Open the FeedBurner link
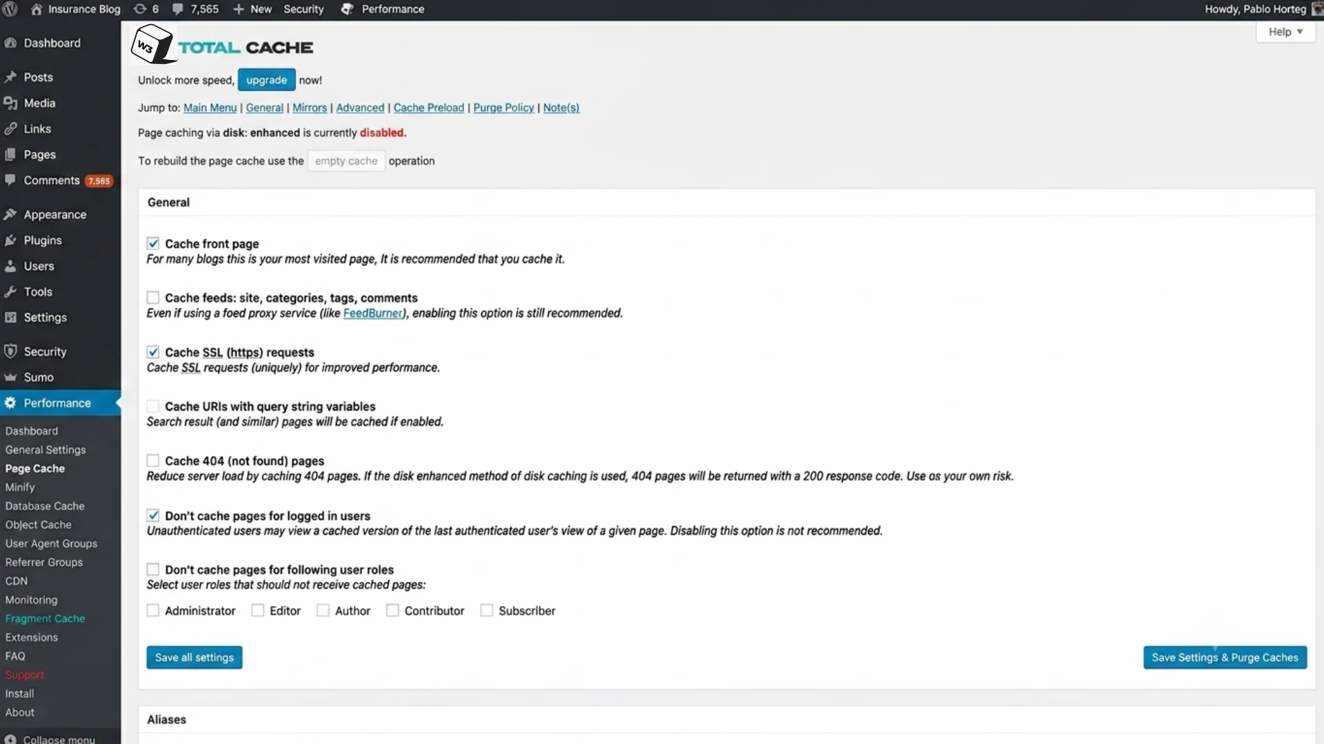Viewport: 1324px width, 744px height. coord(372,313)
